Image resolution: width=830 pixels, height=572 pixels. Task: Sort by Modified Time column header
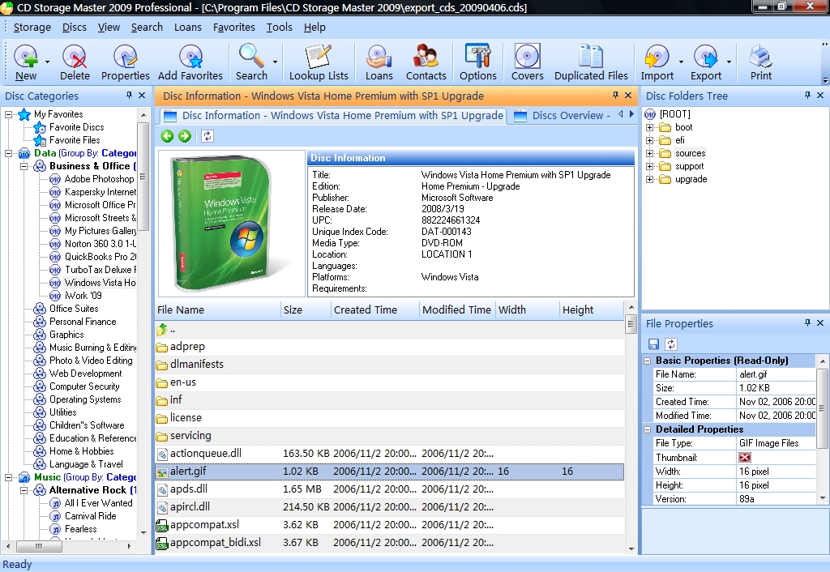point(456,310)
